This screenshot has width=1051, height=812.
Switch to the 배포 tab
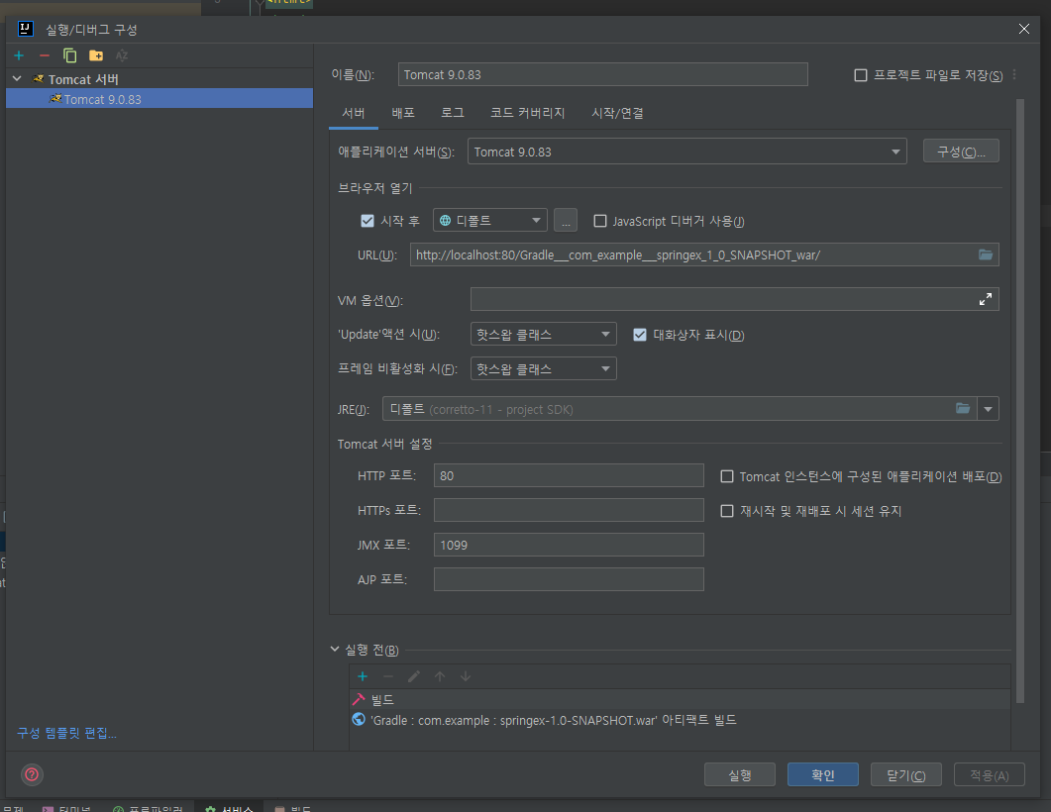pos(403,113)
